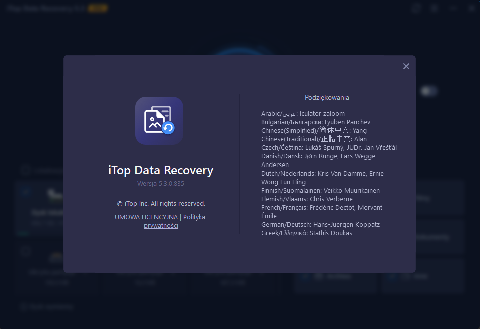
Task: Select the version text Wersja 5.3.0.835
Action: pos(161,183)
